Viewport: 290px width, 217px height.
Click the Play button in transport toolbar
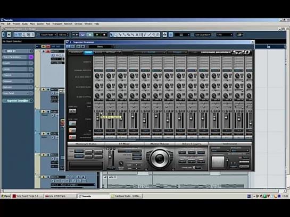pos(97,34)
